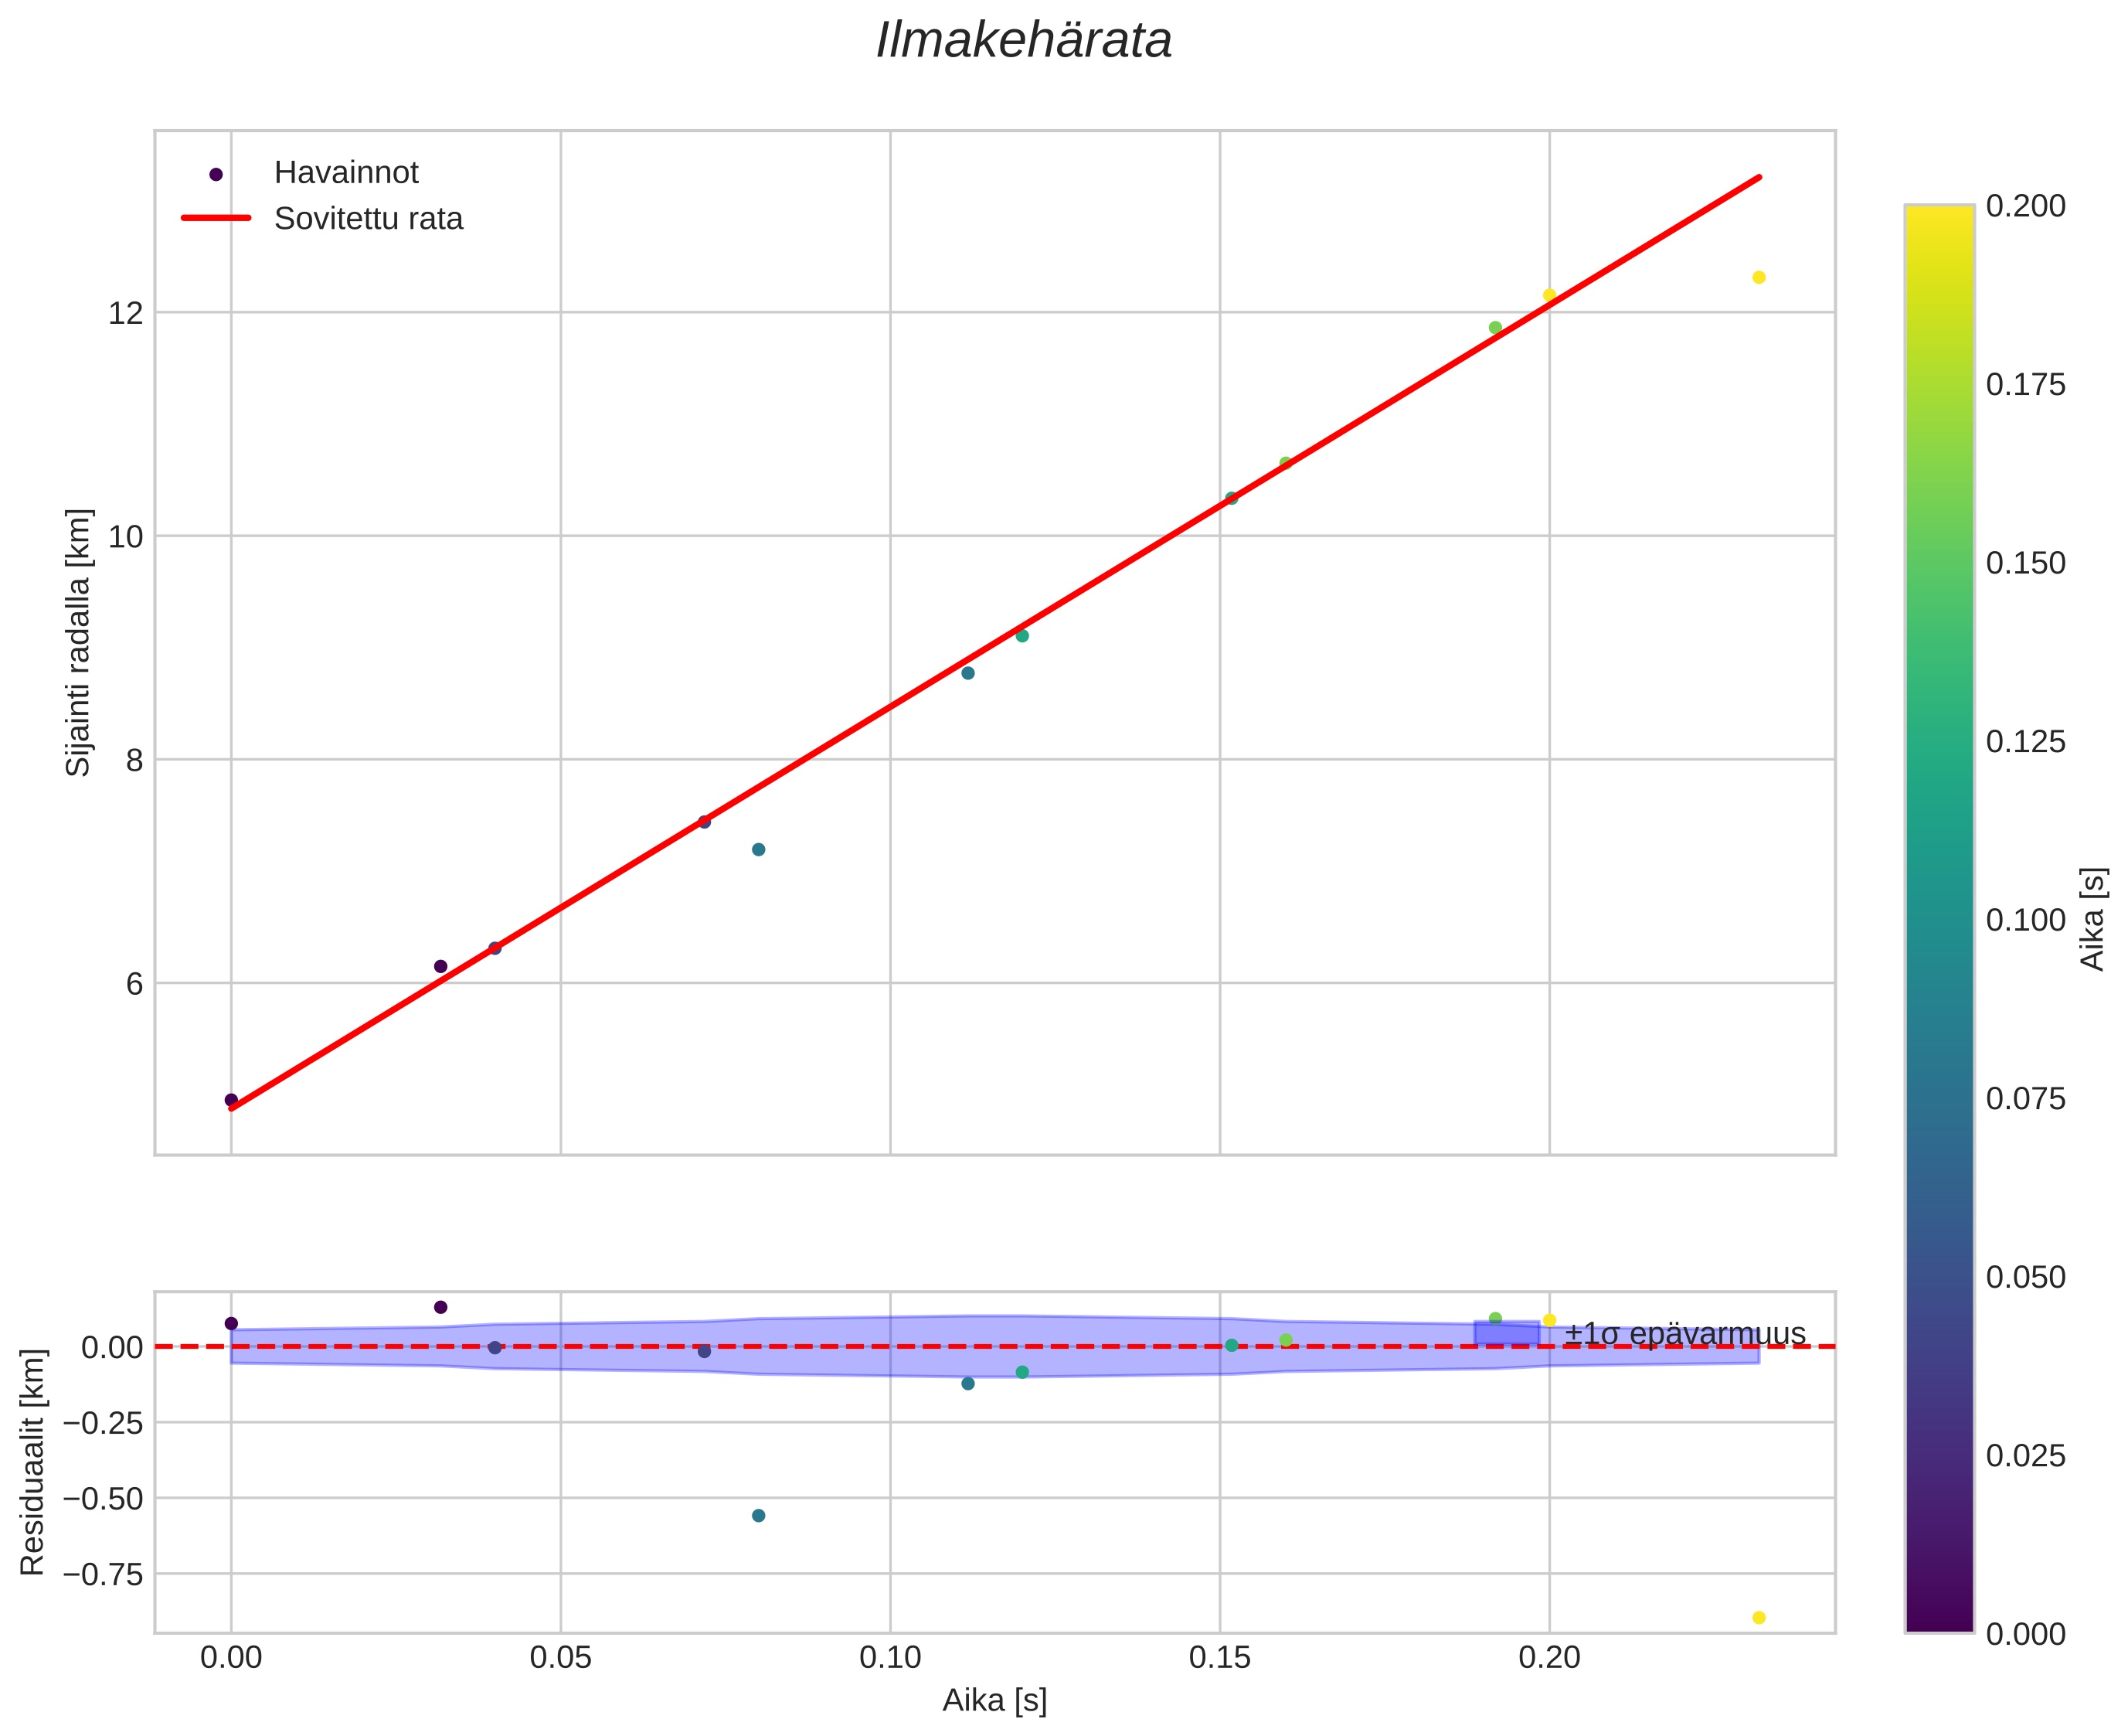Click the Residuaalit [km] axis label

33,1463
